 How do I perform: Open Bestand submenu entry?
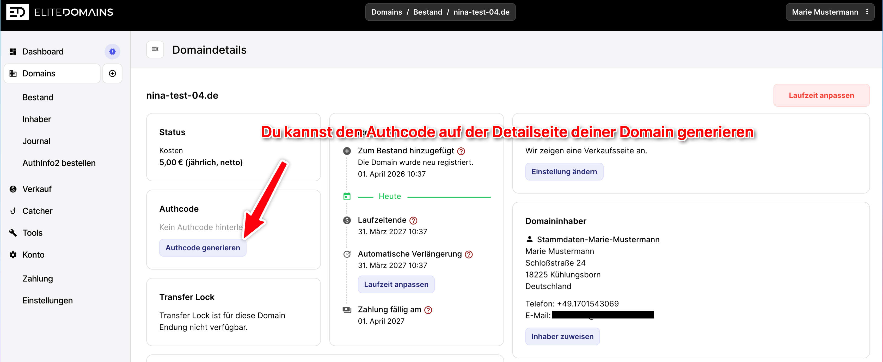point(38,98)
